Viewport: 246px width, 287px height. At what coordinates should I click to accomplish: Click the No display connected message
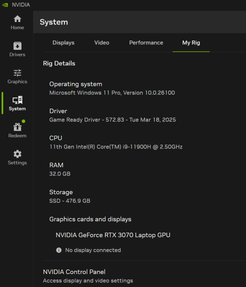[x=93, y=250]
